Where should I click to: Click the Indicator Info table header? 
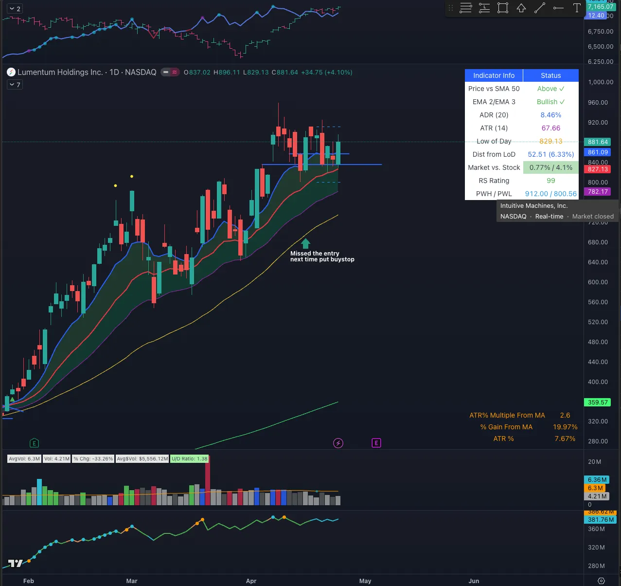pos(494,75)
